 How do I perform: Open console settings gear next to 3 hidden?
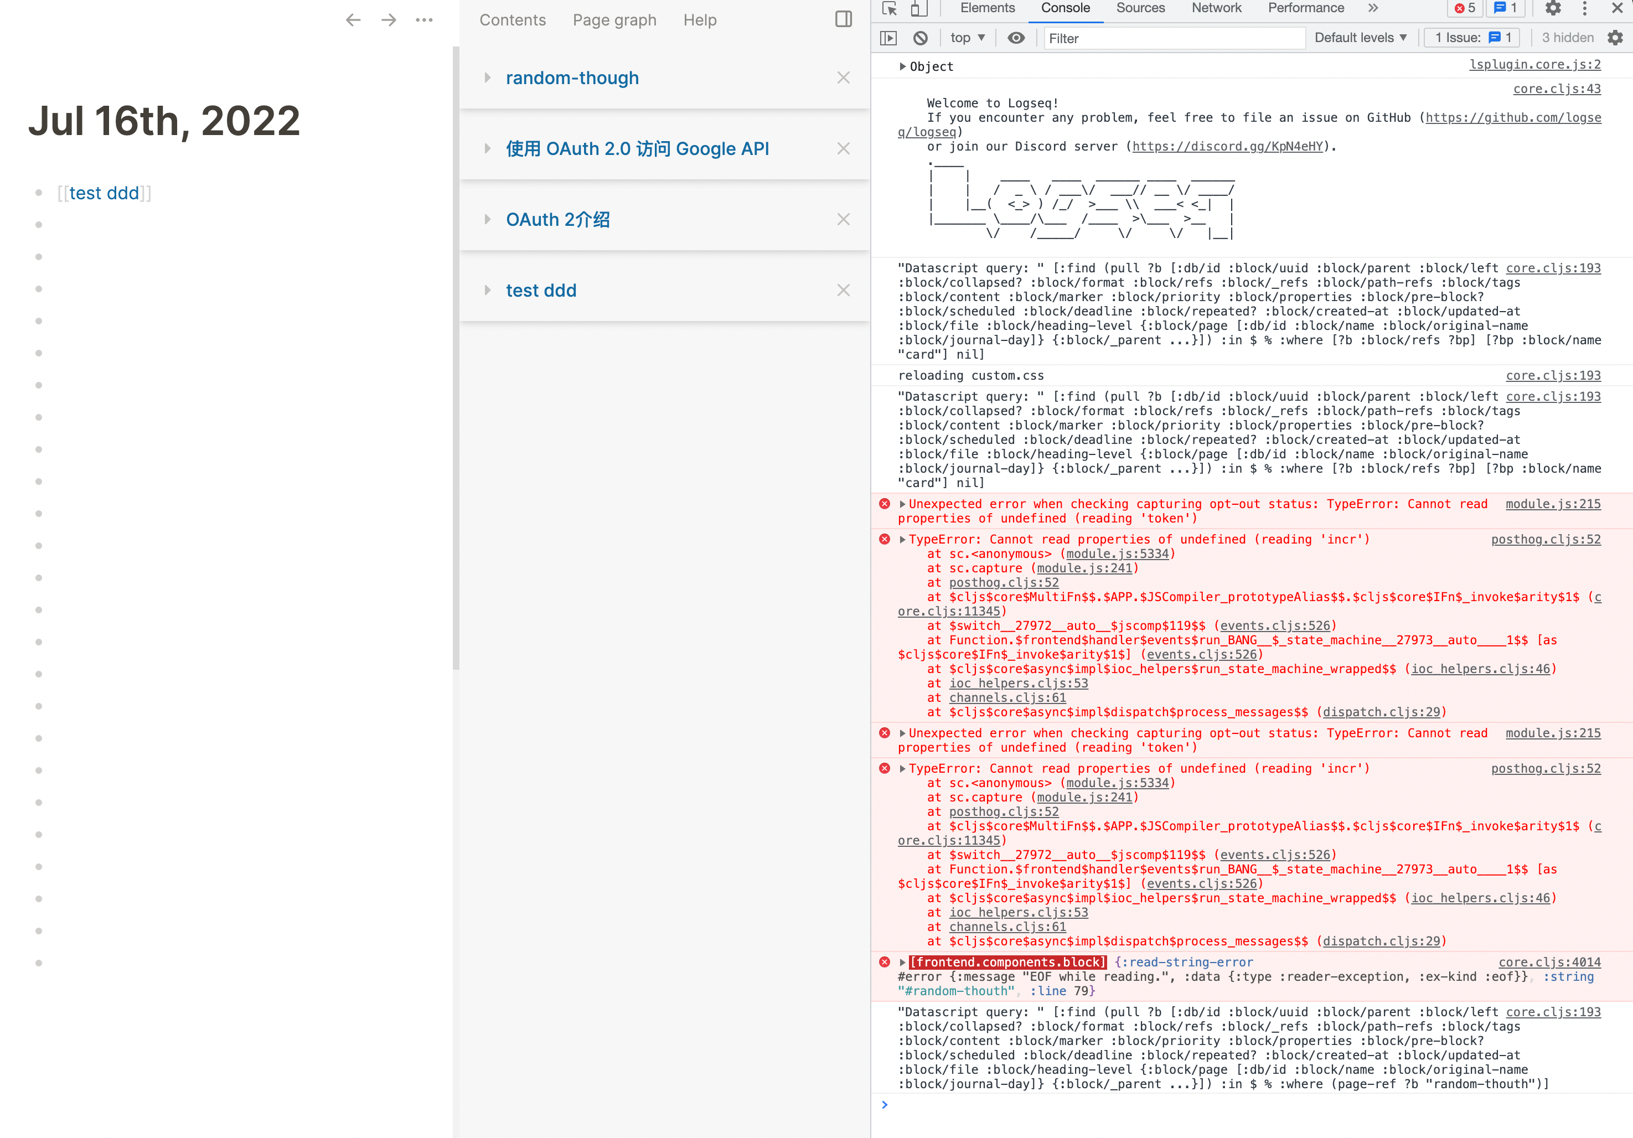(x=1615, y=38)
